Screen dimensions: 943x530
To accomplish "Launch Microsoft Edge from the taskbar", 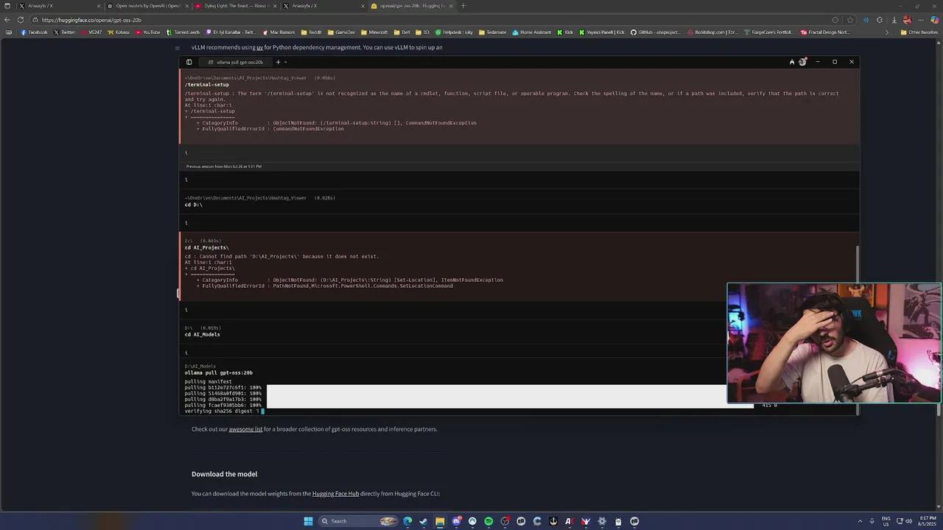I will point(407,521).
